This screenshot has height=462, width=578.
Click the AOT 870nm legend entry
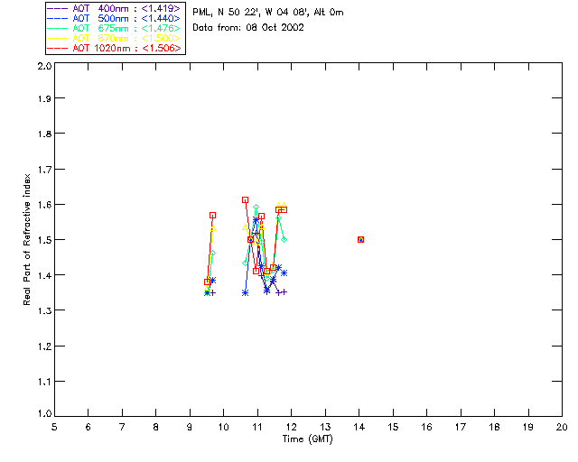[x=114, y=38]
